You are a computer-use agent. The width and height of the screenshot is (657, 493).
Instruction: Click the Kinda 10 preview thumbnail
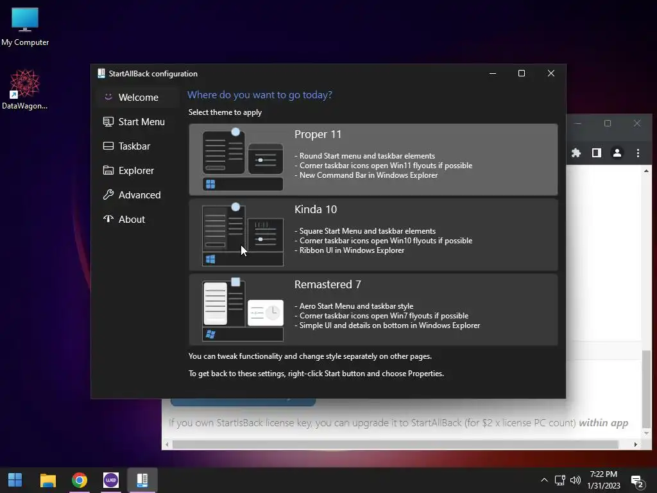pyautogui.click(x=243, y=235)
